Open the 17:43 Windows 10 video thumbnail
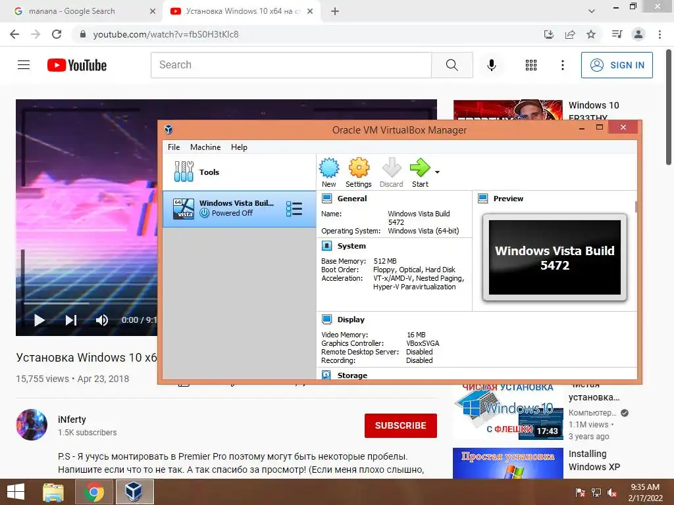 tap(507, 413)
